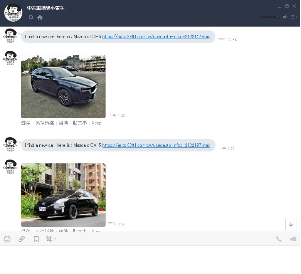The image size is (301, 274).
Task: Start a voice call with the phone icon
Action: point(279,239)
